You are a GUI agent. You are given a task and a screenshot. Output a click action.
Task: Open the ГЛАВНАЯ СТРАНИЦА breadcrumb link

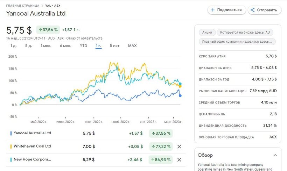(x=23, y=6)
